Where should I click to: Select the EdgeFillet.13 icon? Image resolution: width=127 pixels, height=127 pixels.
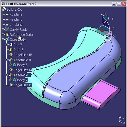point(11,85)
